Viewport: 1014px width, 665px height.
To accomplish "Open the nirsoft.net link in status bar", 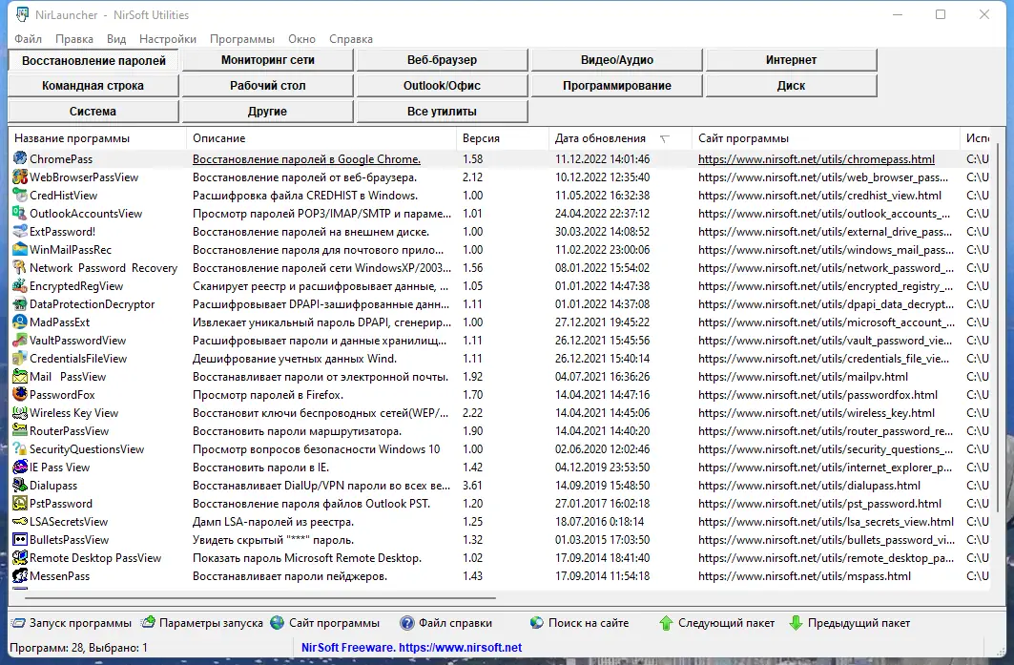I will pyautogui.click(x=461, y=647).
